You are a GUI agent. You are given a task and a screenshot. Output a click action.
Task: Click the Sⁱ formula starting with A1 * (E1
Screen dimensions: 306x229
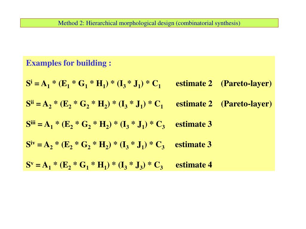pos(94,84)
